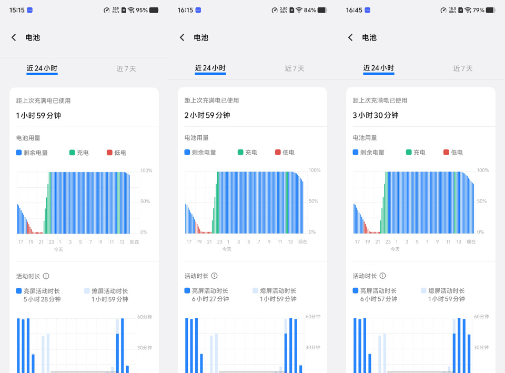This screenshot has width=505, height=373.
Task: Tap speed gauge icon in 16:45 status bar
Action: 443,11
